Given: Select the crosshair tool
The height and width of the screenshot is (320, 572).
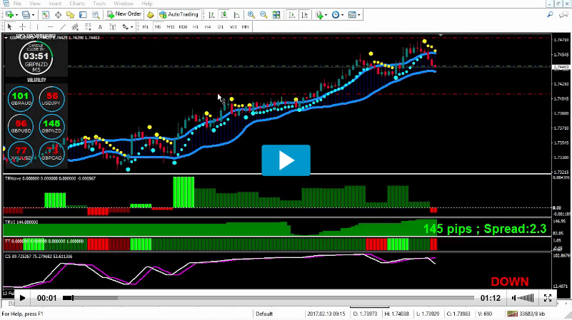Looking at the screenshot, I should [22, 26].
